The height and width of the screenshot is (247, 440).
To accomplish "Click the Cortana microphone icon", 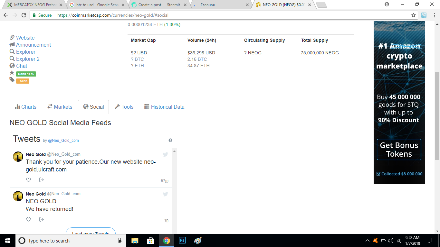I will [x=120, y=241].
